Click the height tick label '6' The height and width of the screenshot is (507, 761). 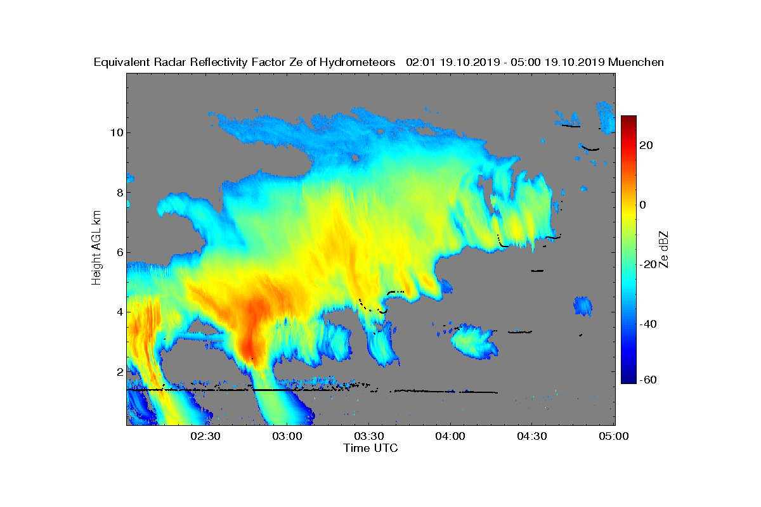(119, 252)
